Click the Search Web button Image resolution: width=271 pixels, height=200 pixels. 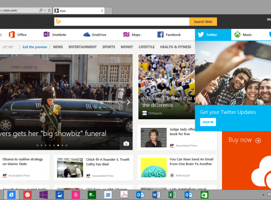(203, 22)
